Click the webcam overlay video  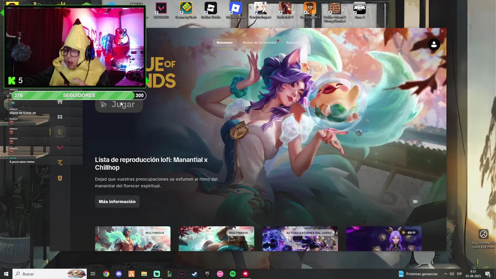coord(74,46)
